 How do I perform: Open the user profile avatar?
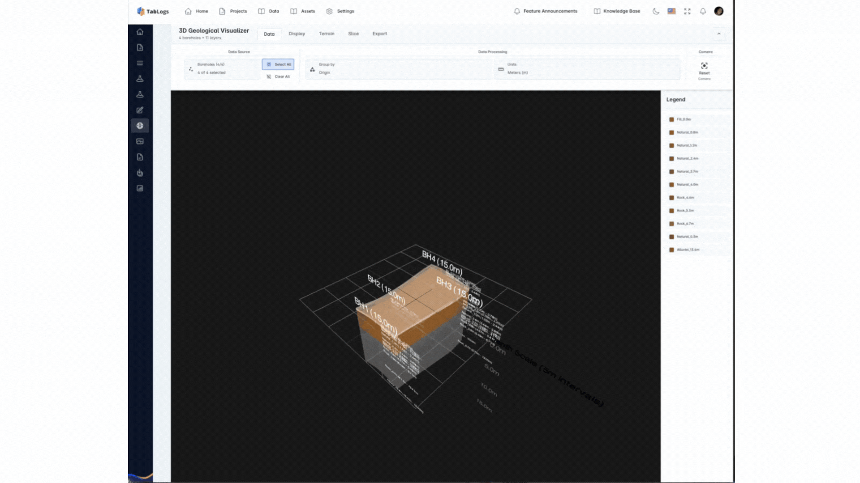[x=719, y=11]
